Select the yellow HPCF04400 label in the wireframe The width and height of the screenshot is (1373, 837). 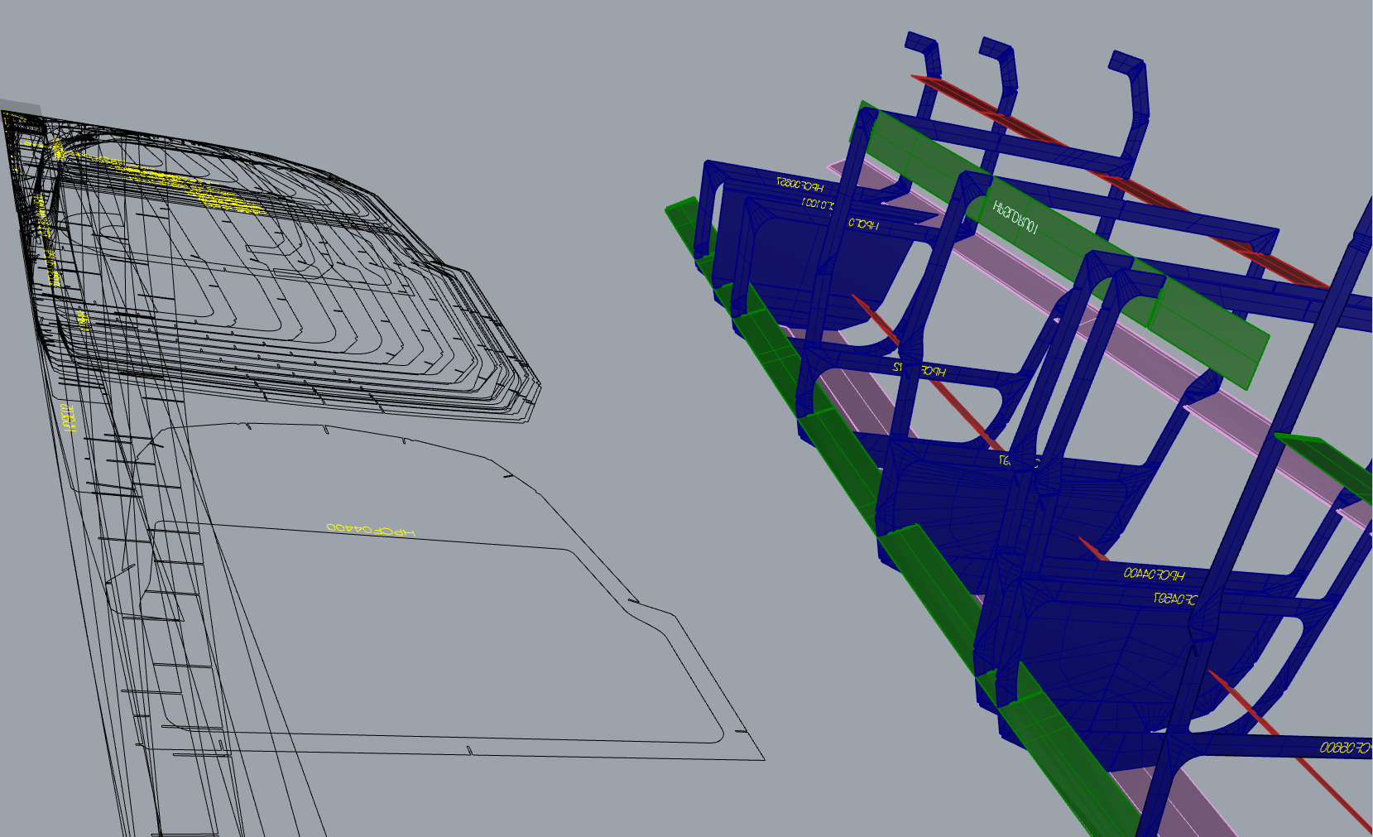[x=371, y=530]
